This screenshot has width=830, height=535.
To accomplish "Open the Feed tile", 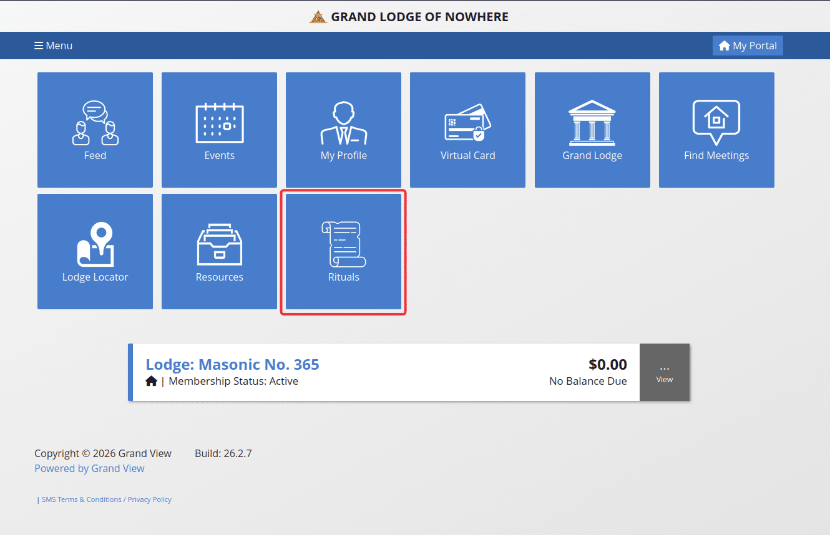I will pyautogui.click(x=95, y=130).
